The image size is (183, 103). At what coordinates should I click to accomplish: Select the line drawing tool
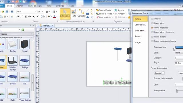(87, 10)
